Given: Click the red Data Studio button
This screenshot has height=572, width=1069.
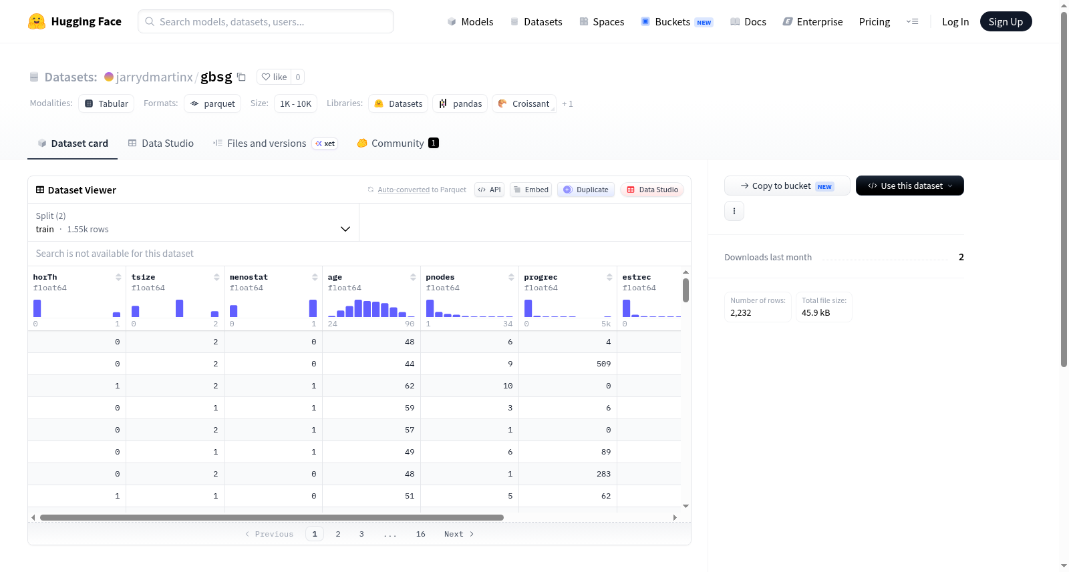Looking at the screenshot, I should click(x=652, y=190).
